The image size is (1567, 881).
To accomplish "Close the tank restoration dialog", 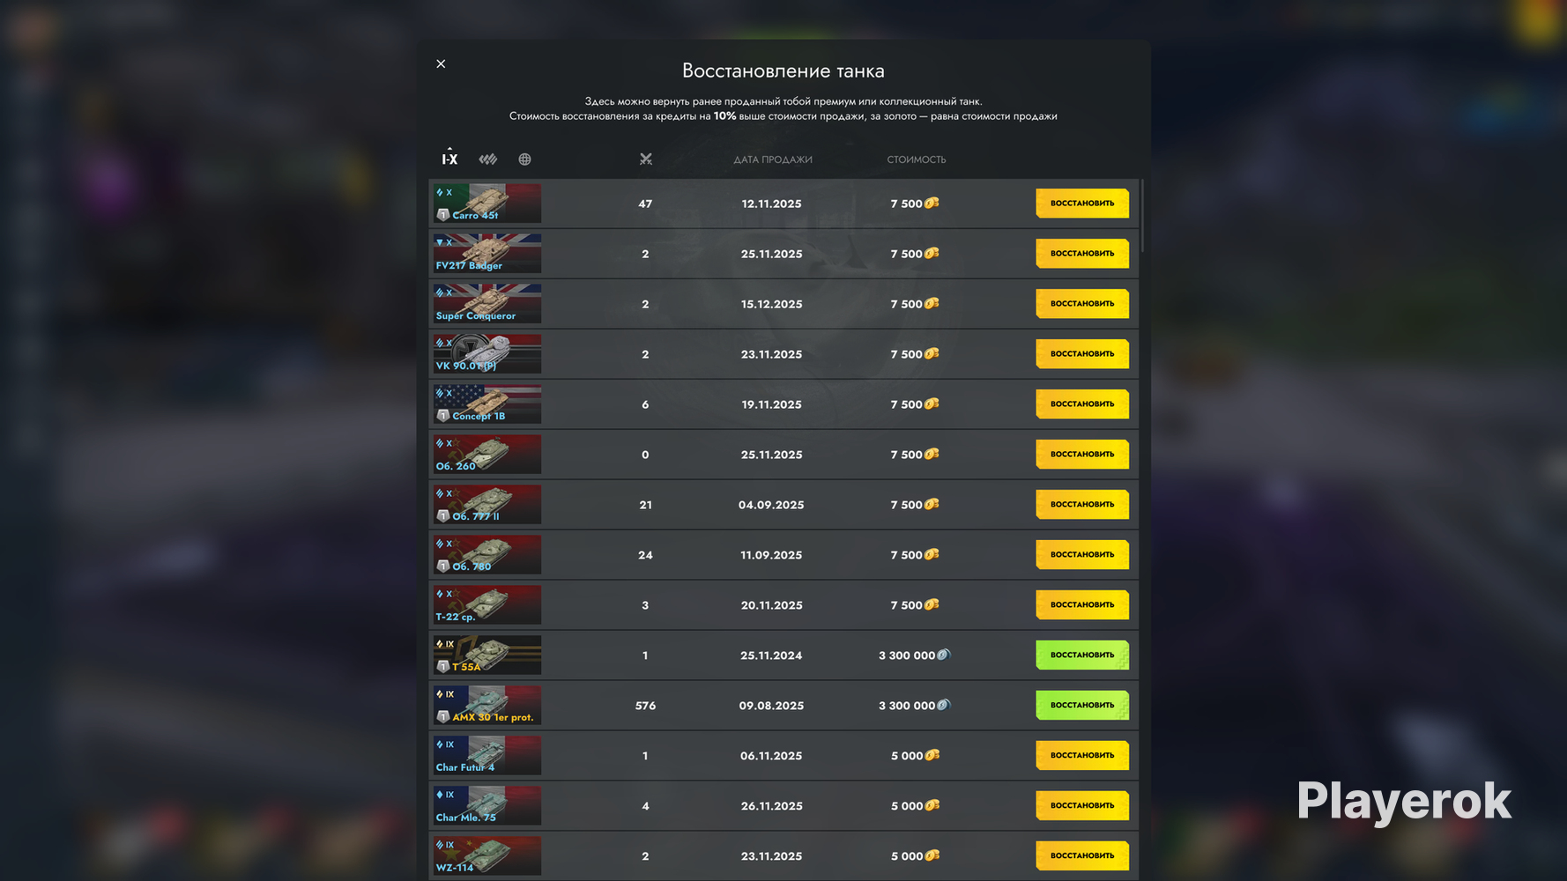I will (441, 63).
